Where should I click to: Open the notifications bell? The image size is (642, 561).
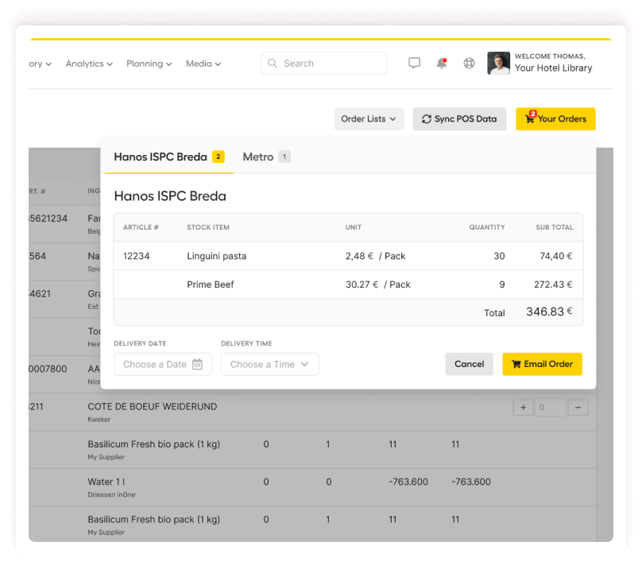pyautogui.click(x=442, y=63)
